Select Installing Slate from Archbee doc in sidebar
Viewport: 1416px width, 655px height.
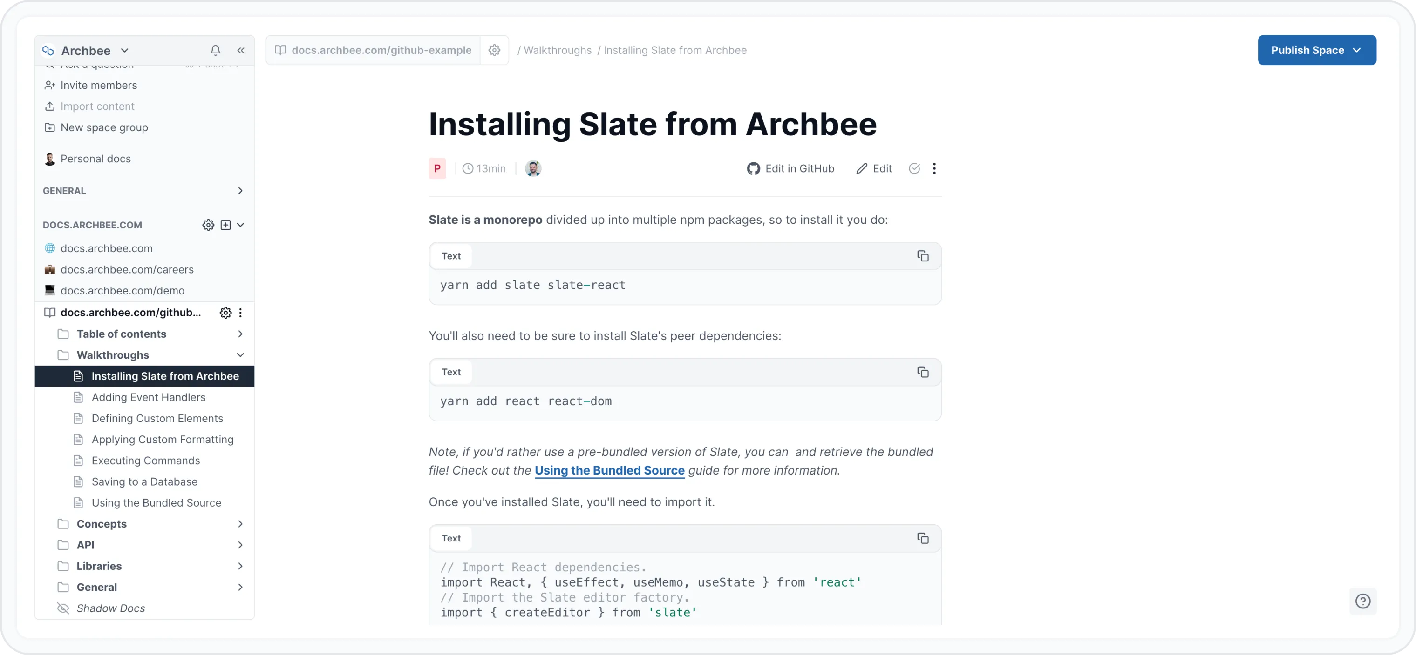[144, 376]
